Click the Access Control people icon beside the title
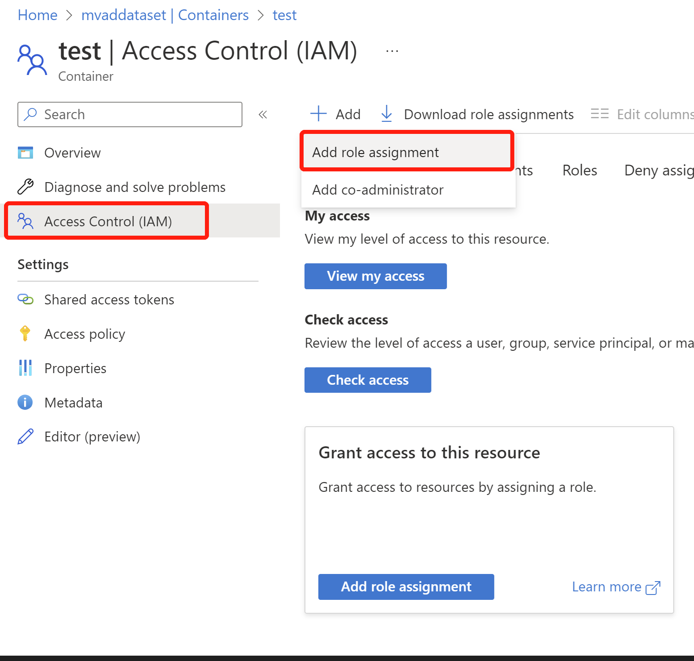 click(32, 59)
